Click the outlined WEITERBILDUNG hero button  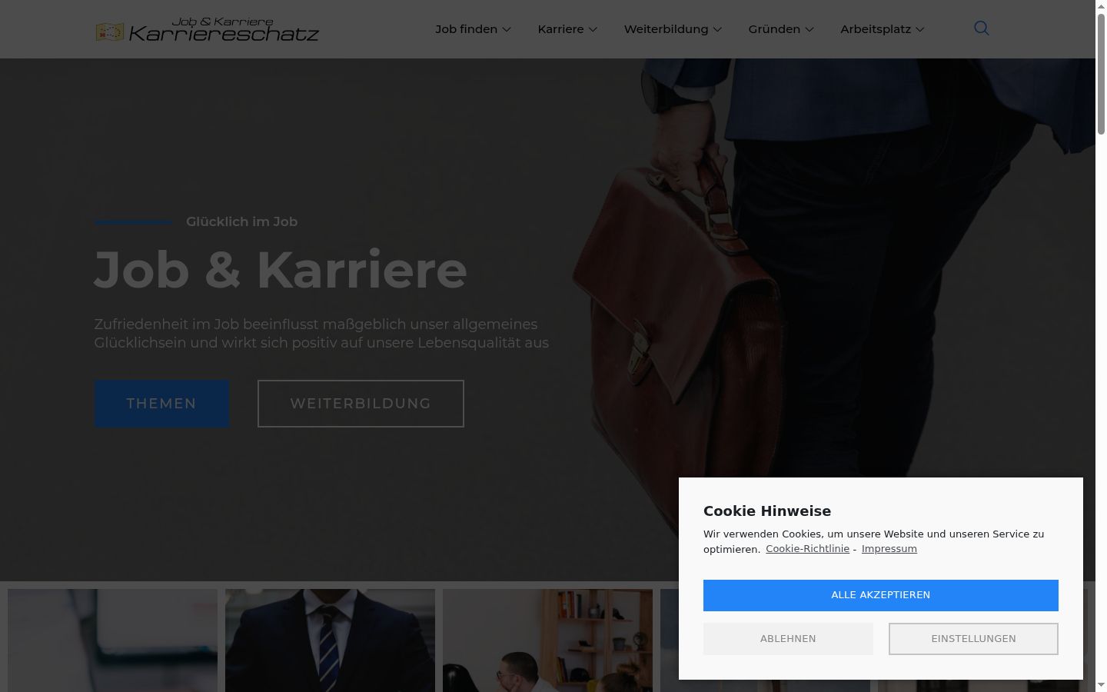tap(361, 404)
